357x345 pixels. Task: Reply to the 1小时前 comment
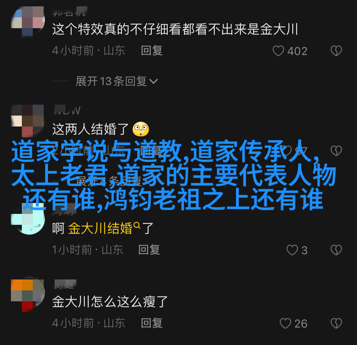[149, 250]
